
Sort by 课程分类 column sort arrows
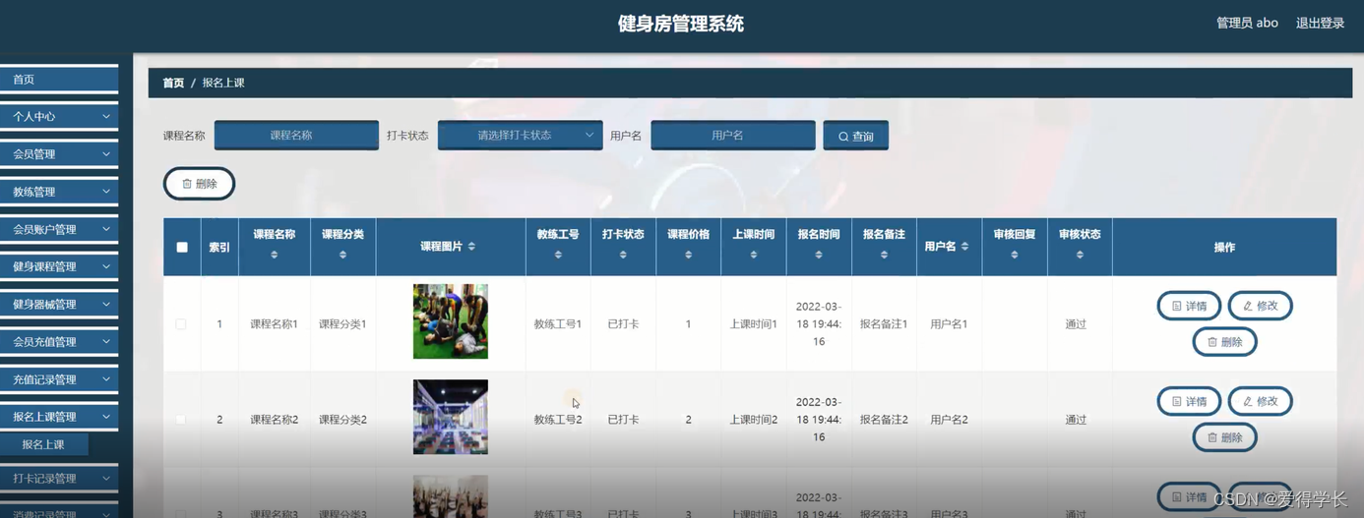click(342, 255)
